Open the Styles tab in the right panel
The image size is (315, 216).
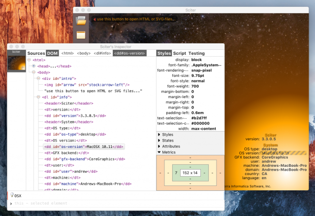164,53
